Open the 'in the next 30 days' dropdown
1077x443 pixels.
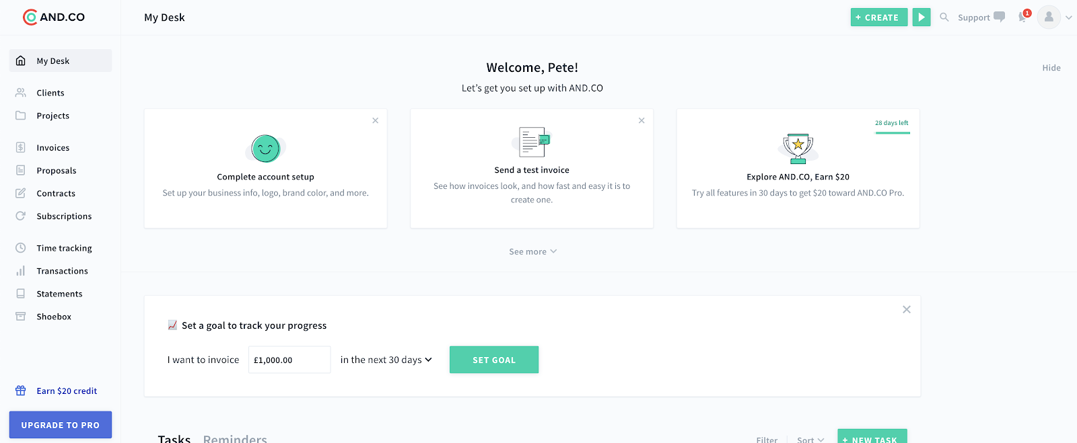click(x=386, y=360)
